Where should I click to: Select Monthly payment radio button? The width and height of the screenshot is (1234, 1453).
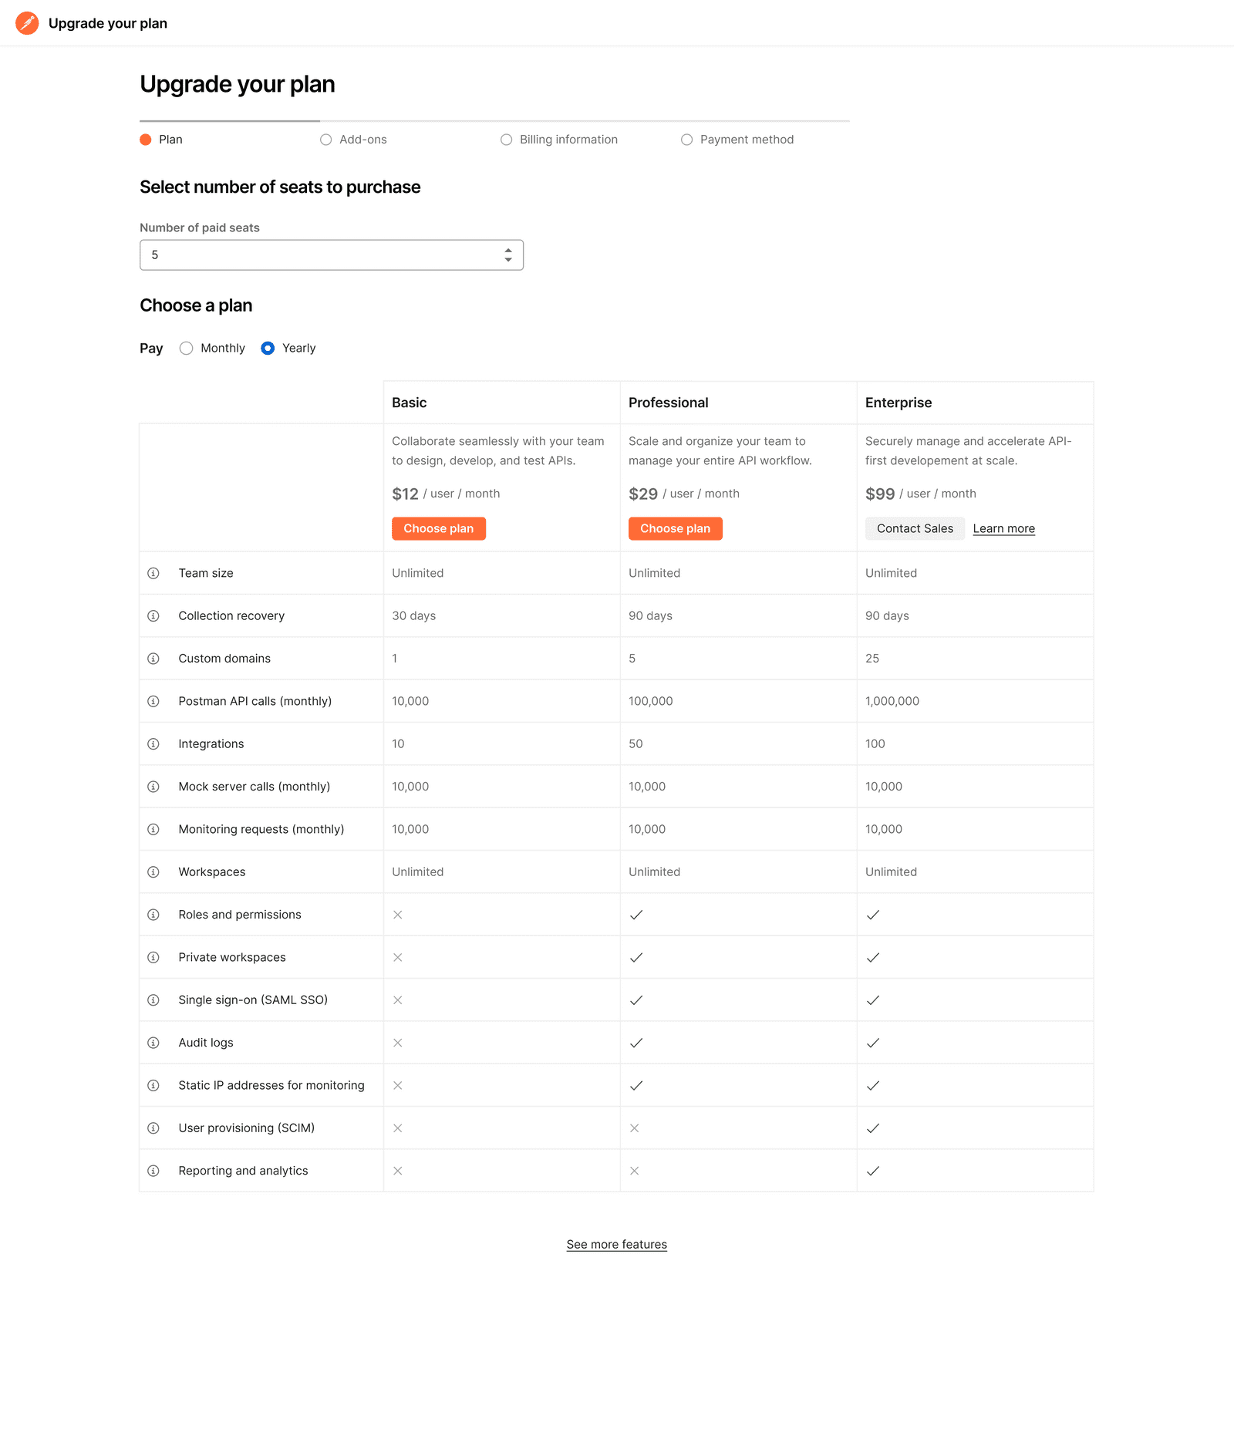point(186,348)
